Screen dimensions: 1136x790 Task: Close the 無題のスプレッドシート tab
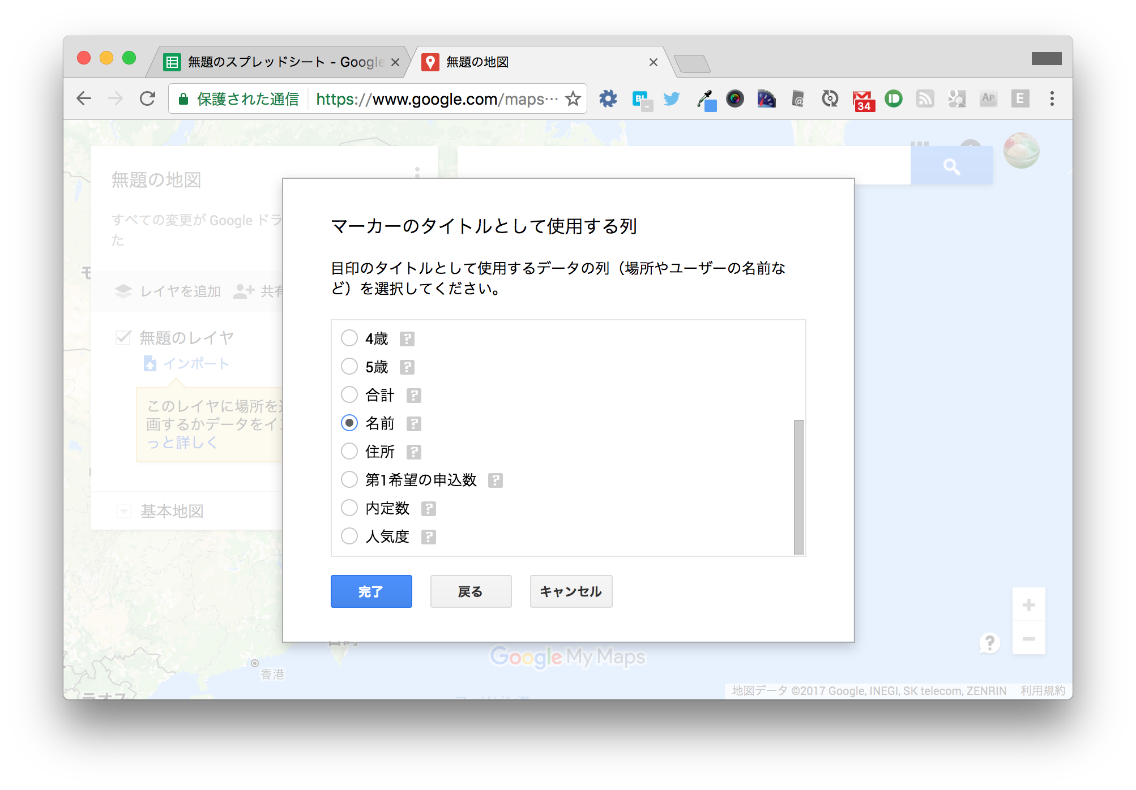[395, 62]
